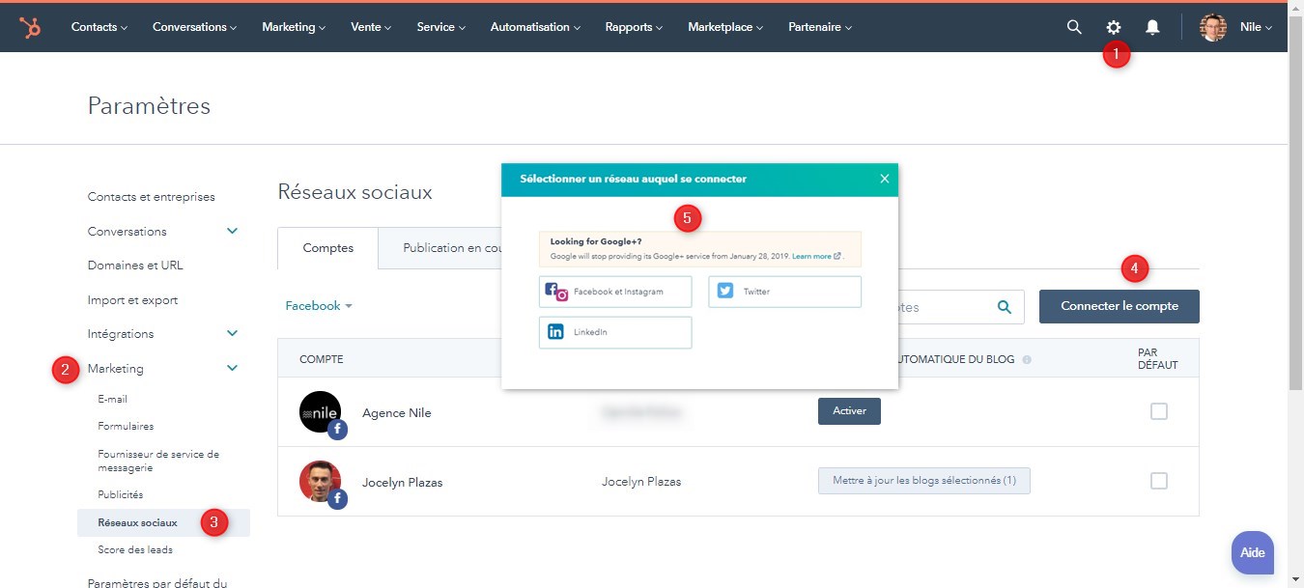Close the network selection dialog

pyautogui.click(x=884, y=179)
